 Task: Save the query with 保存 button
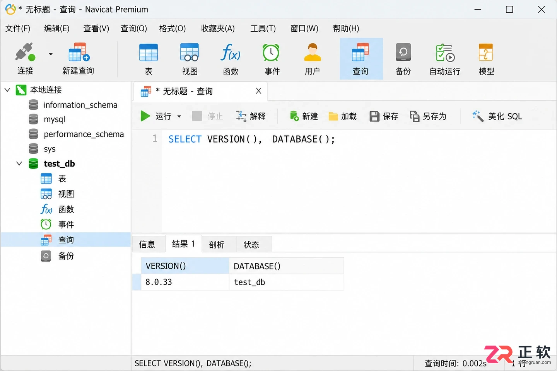[x=384, y=116]
